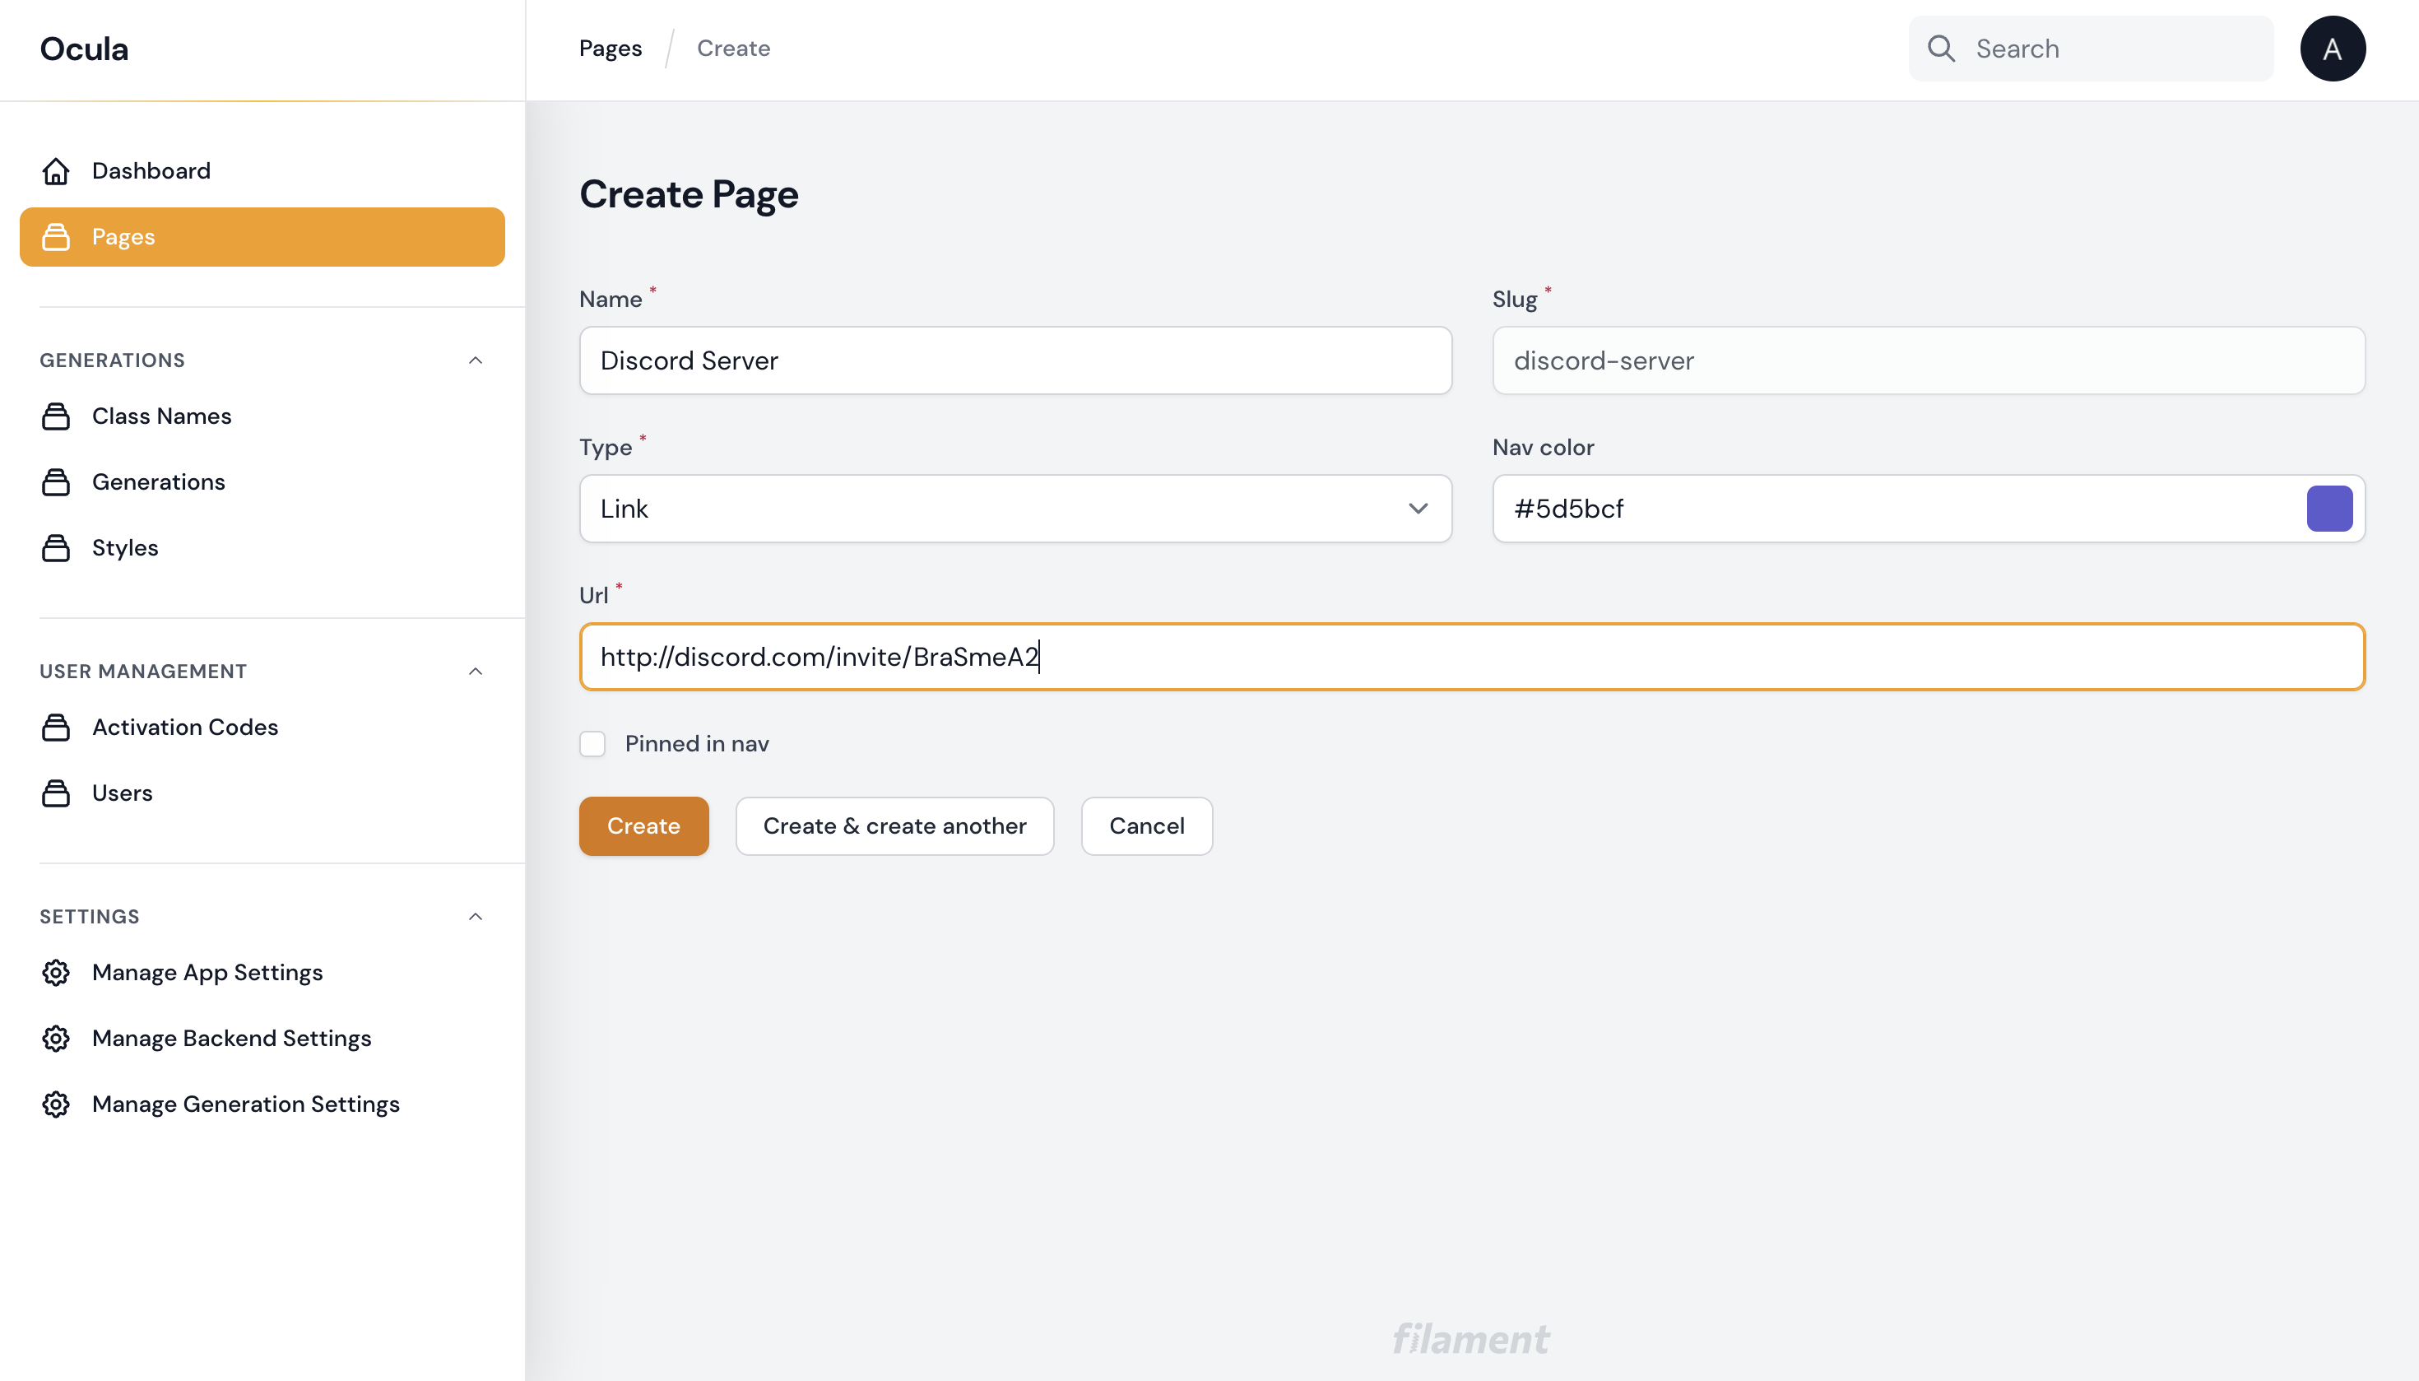This screenshot has height=1381, width=2419.
Task: Select the highlighted Pages menu item
Action: [262, 237]
